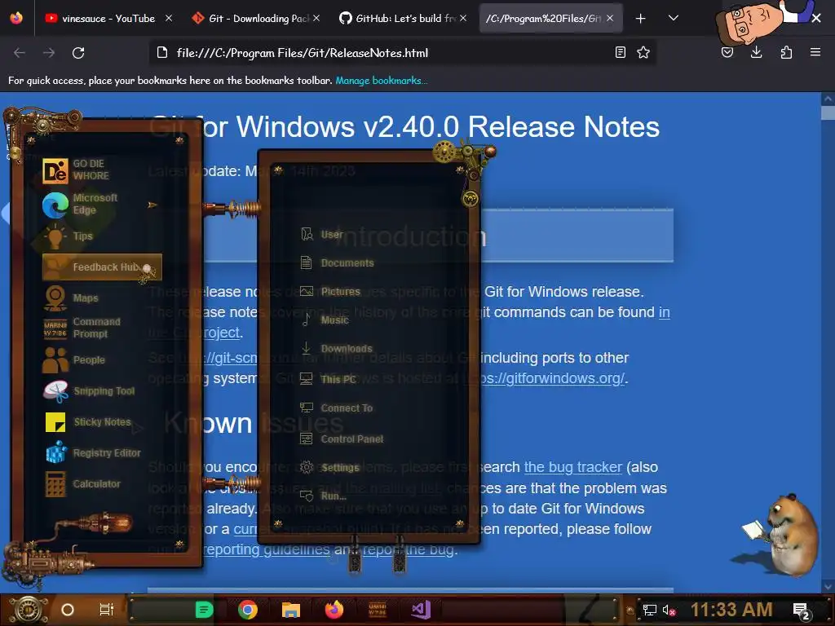Close the GitHub tab
Screen dimensions: 835x626
pyautogui.click(x=463, y=18)
